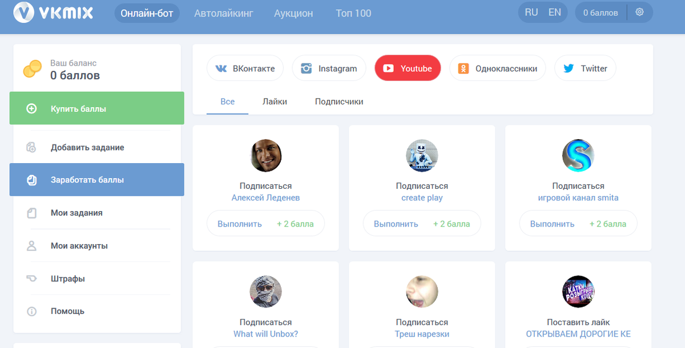Switch to Все tab

coord(227,102)
